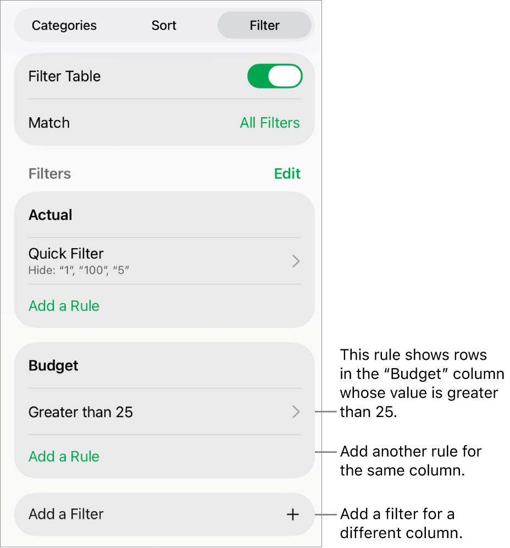Open the Quick Filter chevron under Actual
Image resolution: width=510 pixels, height=548 pixels.
pyautogui.click(x=296, y=261)
